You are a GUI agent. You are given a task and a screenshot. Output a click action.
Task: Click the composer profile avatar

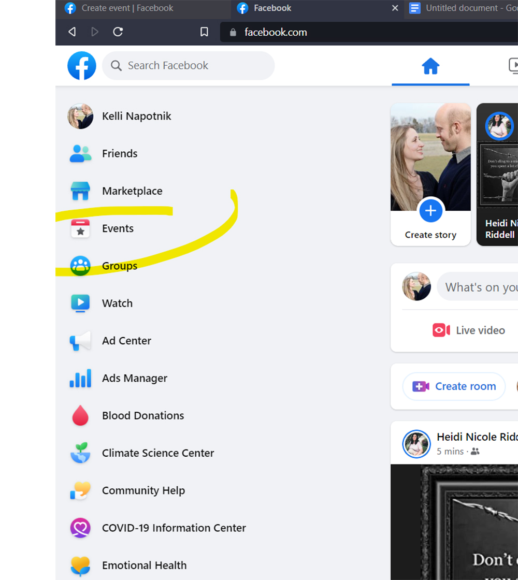point(416,287)
